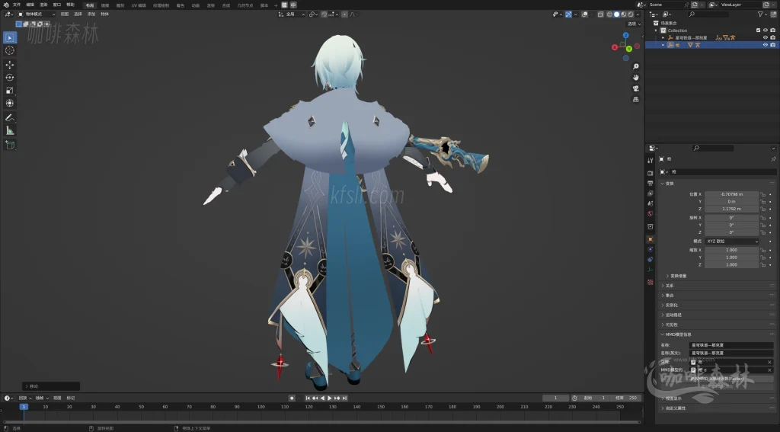Toggle viewport overlays display button
Viewport: 780px width, 432px height.
click(x=584, y=14)
